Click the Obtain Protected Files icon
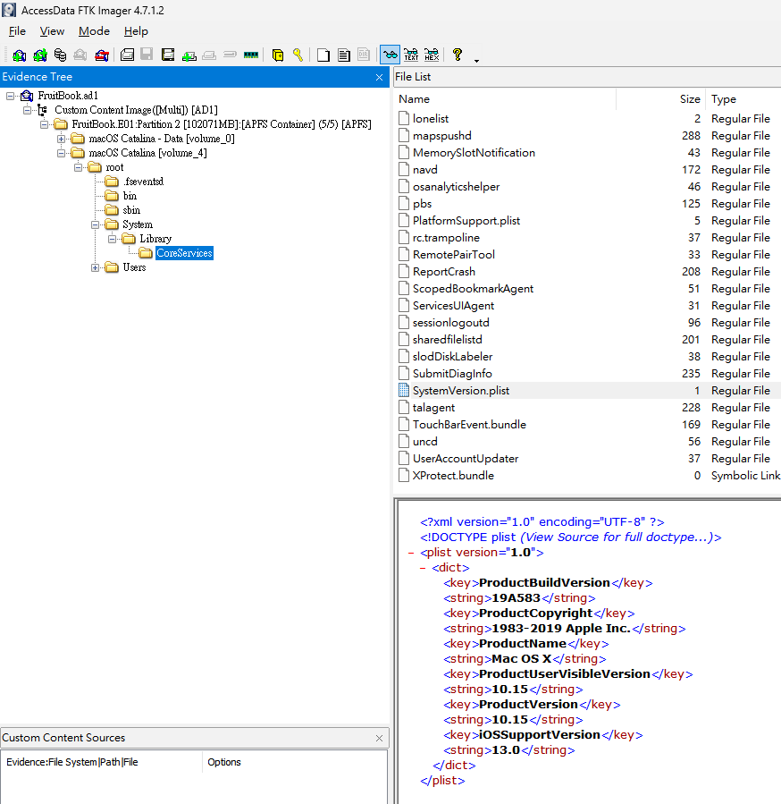Screen dimensions: 781x804 (x=277, y=55)
